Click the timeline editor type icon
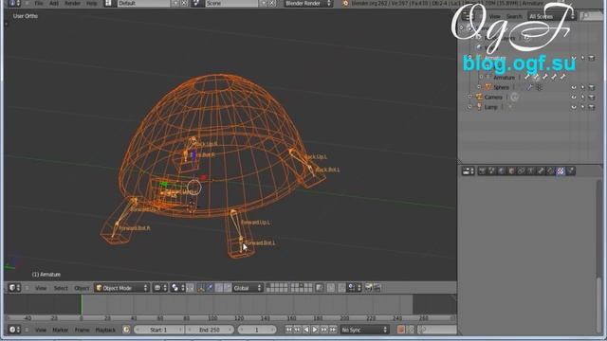The height and width of the screenshot is (341, 607). (x=14, y=330)
